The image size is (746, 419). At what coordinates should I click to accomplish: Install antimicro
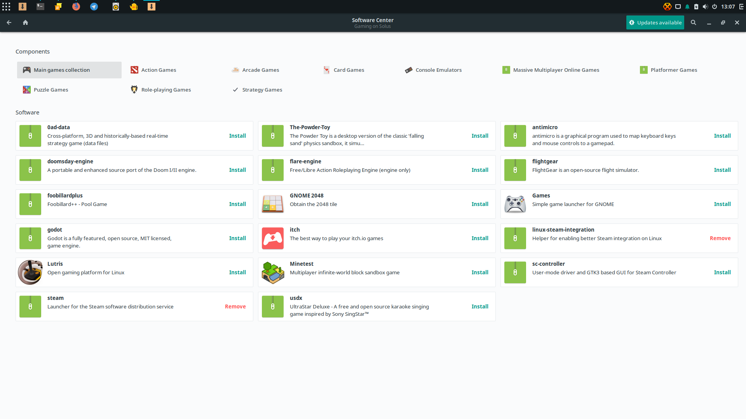click(x=722, y=136)
